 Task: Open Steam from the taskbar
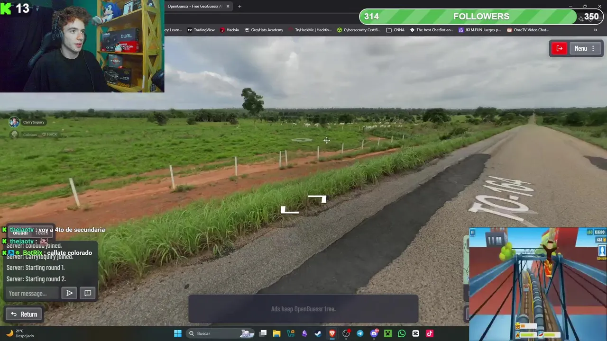pos(318,333)
